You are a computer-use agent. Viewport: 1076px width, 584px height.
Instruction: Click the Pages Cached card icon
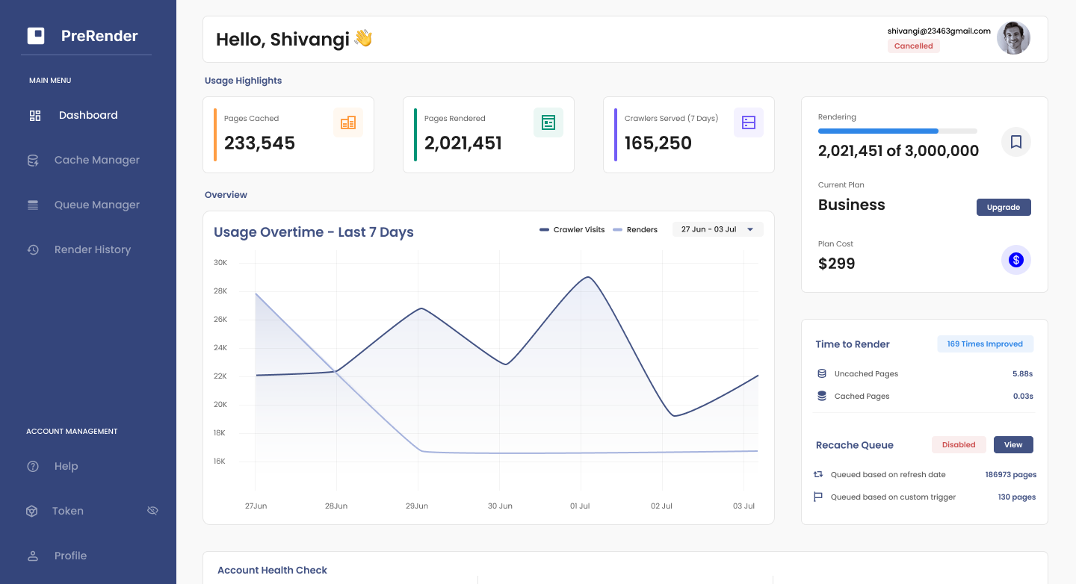348,122
